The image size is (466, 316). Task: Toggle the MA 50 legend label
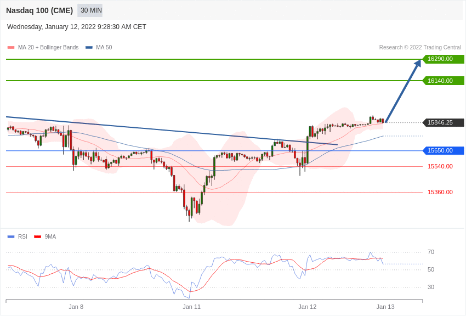[x=104, y=48]
